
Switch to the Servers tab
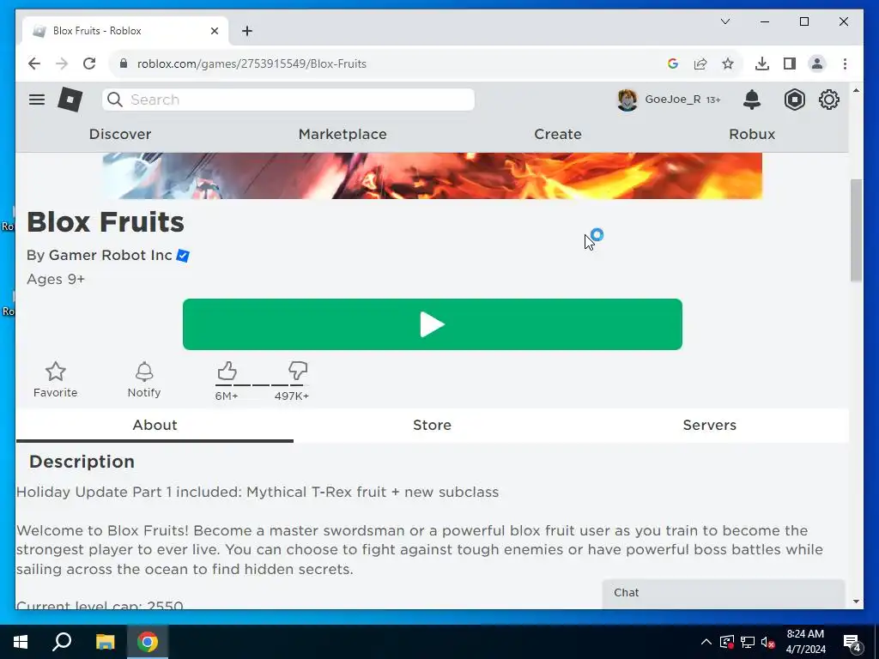pos(710,425)
